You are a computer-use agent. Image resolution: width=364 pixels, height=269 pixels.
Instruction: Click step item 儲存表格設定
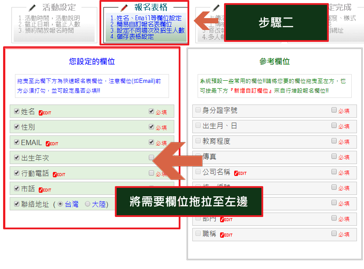click(132, 37)
